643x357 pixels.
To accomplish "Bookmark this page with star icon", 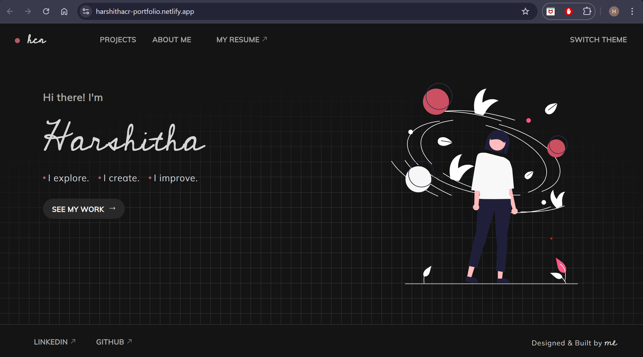I will (x=525, y=11).
